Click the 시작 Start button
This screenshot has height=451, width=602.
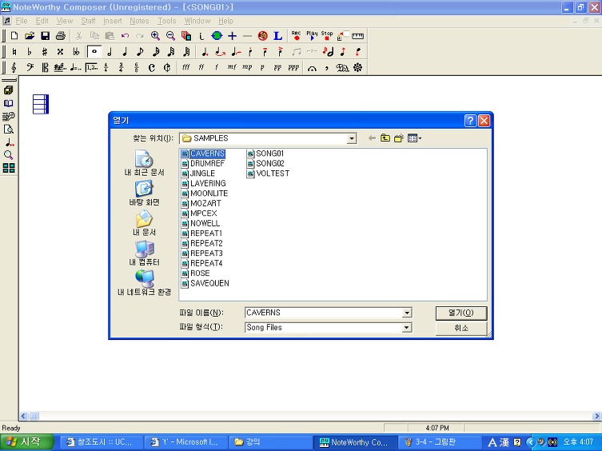(26, 442)
